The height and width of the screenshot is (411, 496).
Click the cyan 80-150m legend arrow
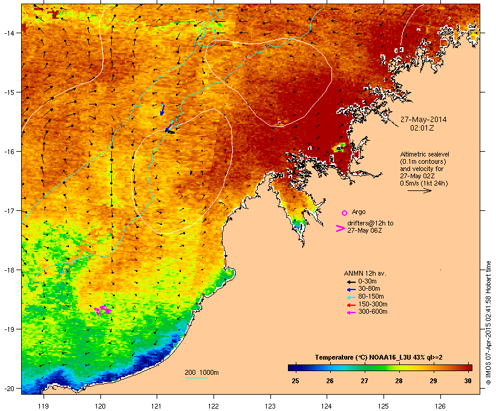(351, 297)
